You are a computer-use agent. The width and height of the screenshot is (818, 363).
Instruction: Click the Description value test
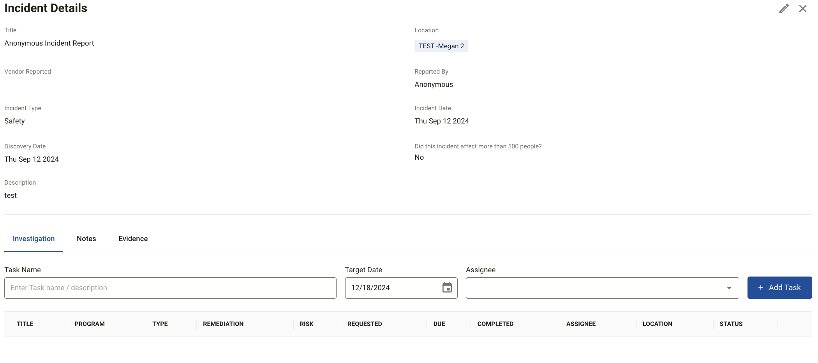click(11, 196)
